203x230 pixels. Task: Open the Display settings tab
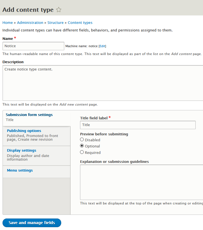pyautogui.click(x=22, y=150)
